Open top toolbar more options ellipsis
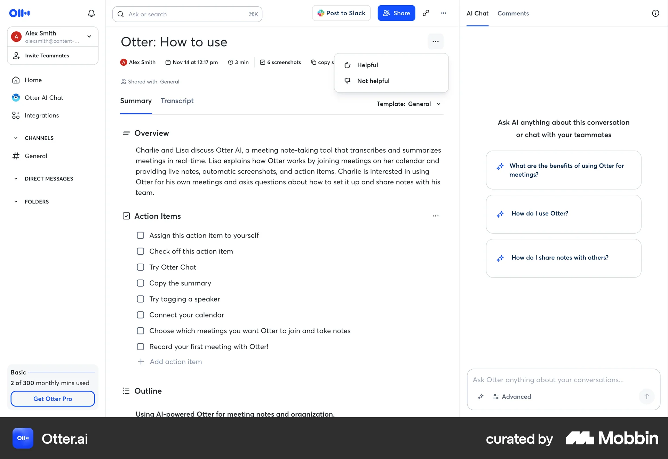The width and height of the screenshot is (668, 459). (444, 13)
